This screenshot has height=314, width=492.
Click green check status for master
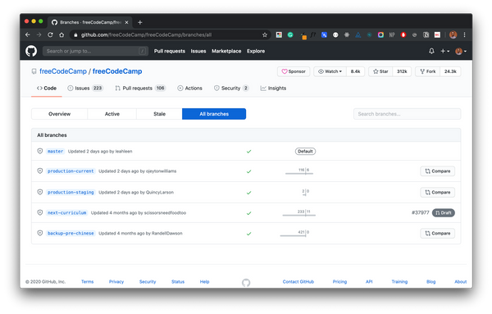pos(248,152)
